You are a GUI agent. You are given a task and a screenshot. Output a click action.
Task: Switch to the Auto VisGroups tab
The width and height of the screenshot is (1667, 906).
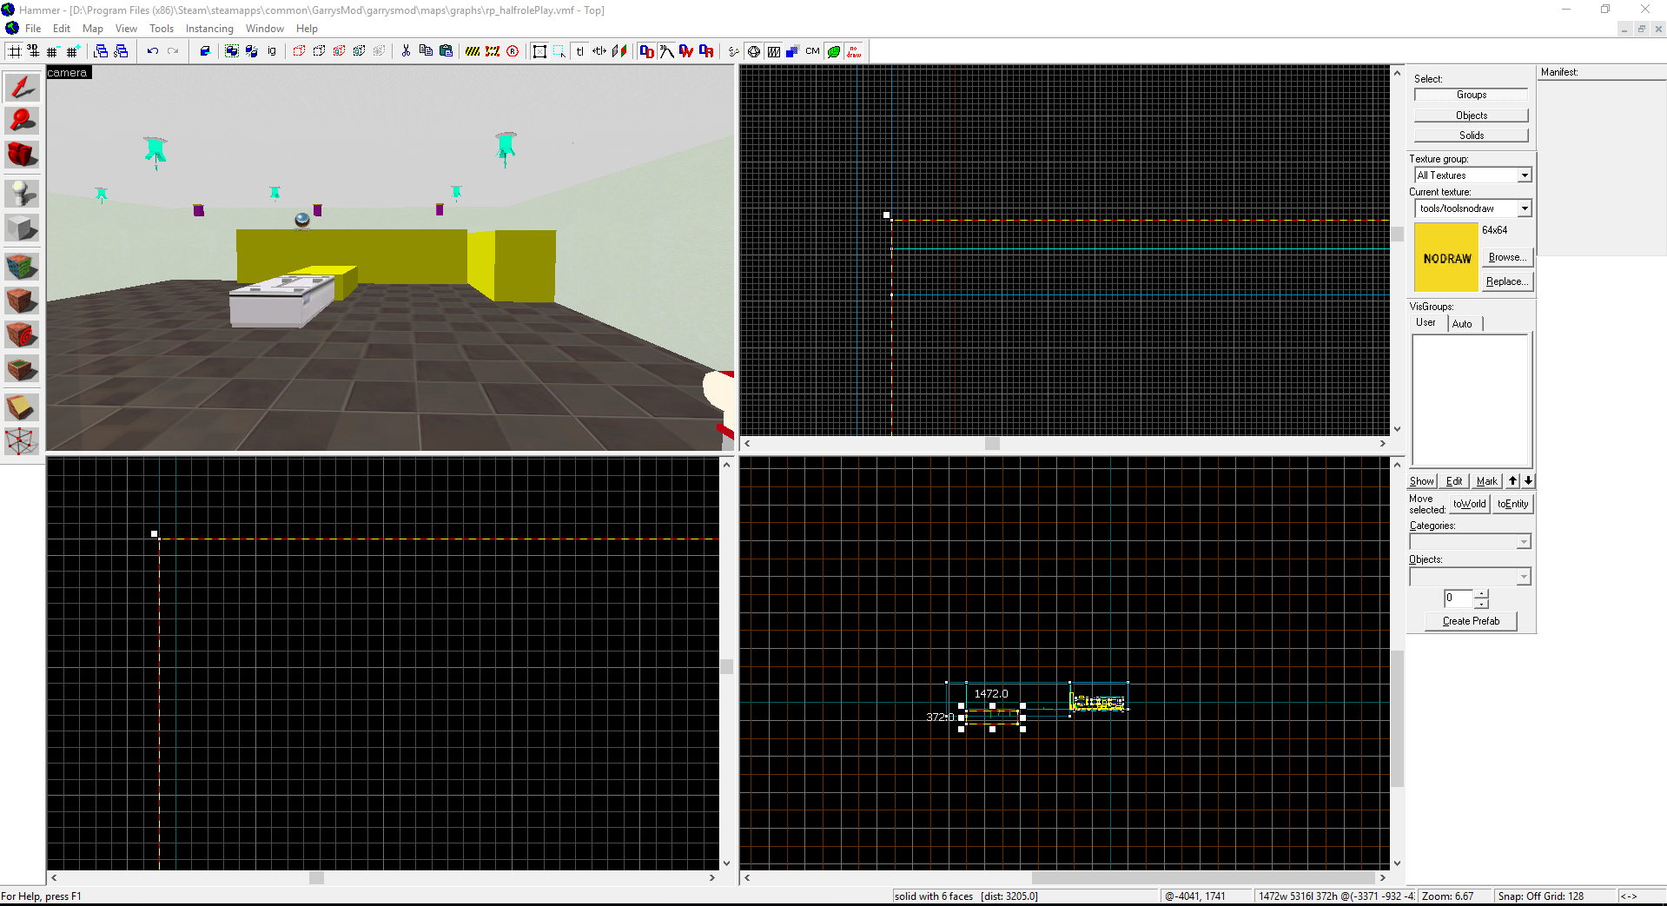coord(1462,324)
